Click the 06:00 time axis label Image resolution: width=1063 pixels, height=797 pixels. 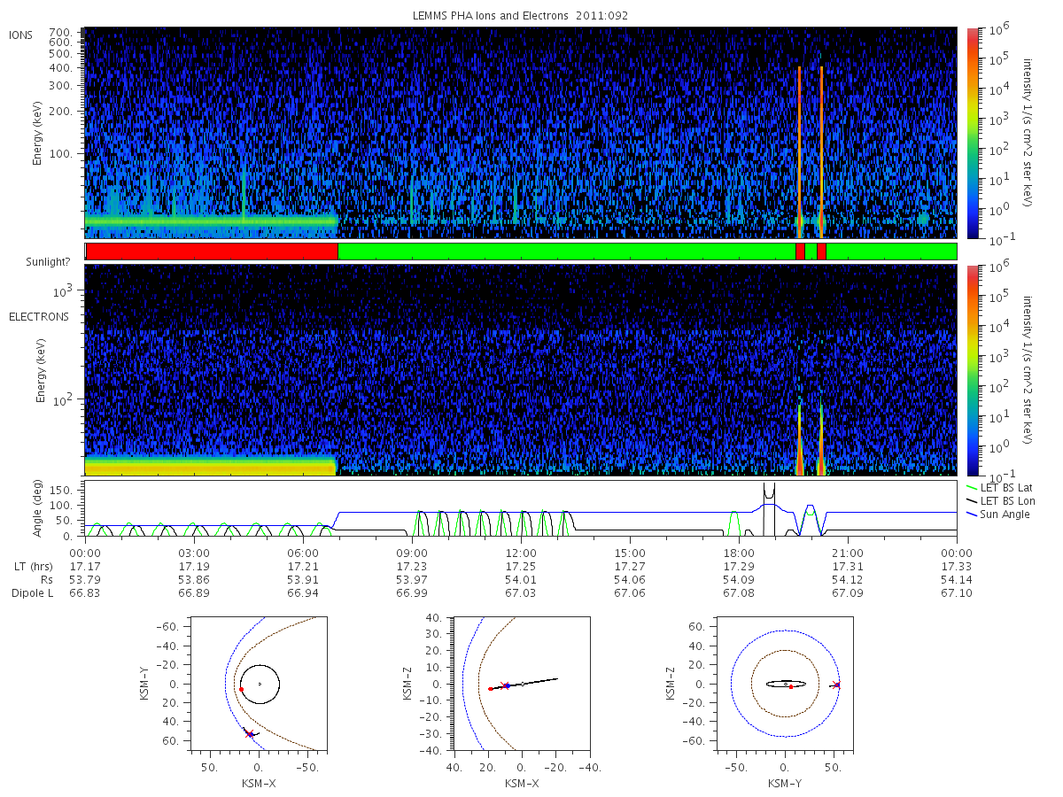pos(303,552)
